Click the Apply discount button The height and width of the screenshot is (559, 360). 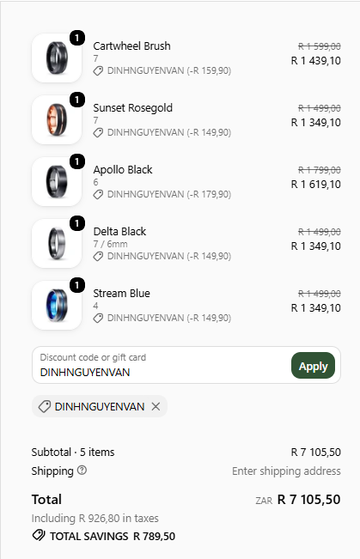pos(313,366)
